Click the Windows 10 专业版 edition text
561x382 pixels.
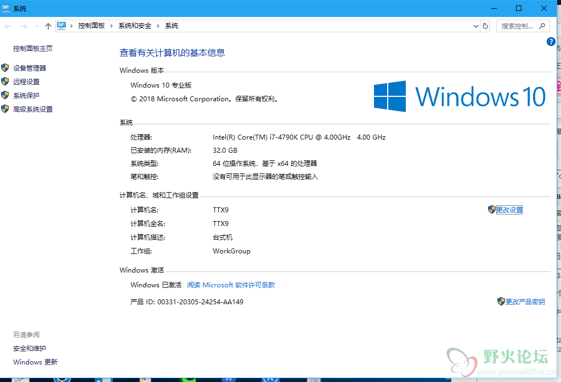pos(161,85)
